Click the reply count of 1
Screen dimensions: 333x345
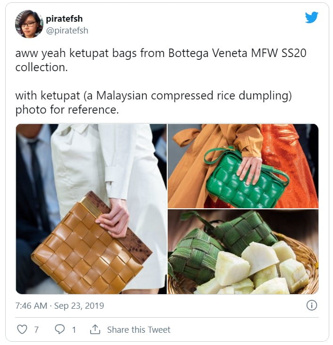pyautogui.click(x=74, y=329)
